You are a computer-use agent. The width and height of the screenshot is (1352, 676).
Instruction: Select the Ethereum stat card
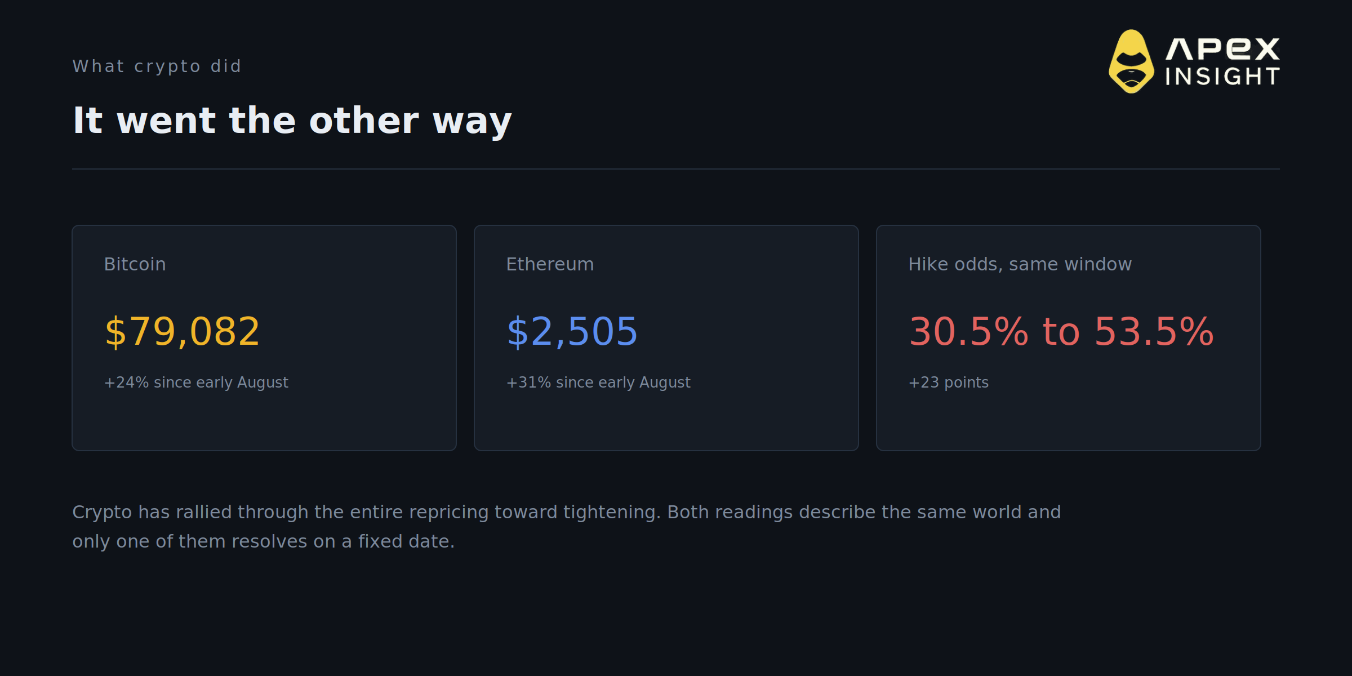(x=666, y=338)
